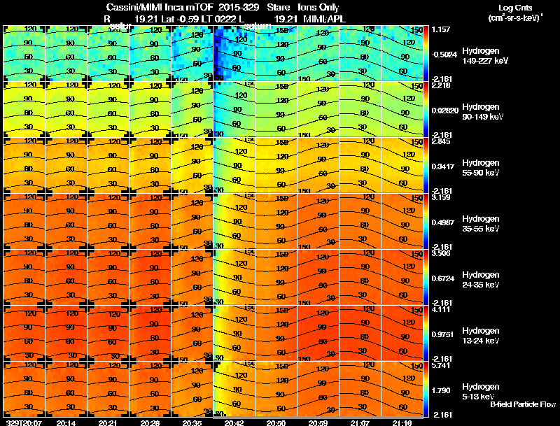Click the 'B-field Particle Flow' label

coord(523,404)
